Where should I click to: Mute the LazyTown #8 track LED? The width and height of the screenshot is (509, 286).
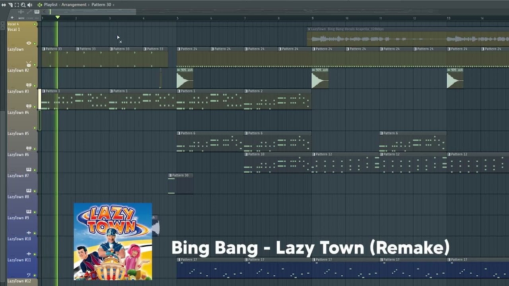pos(35,212)
